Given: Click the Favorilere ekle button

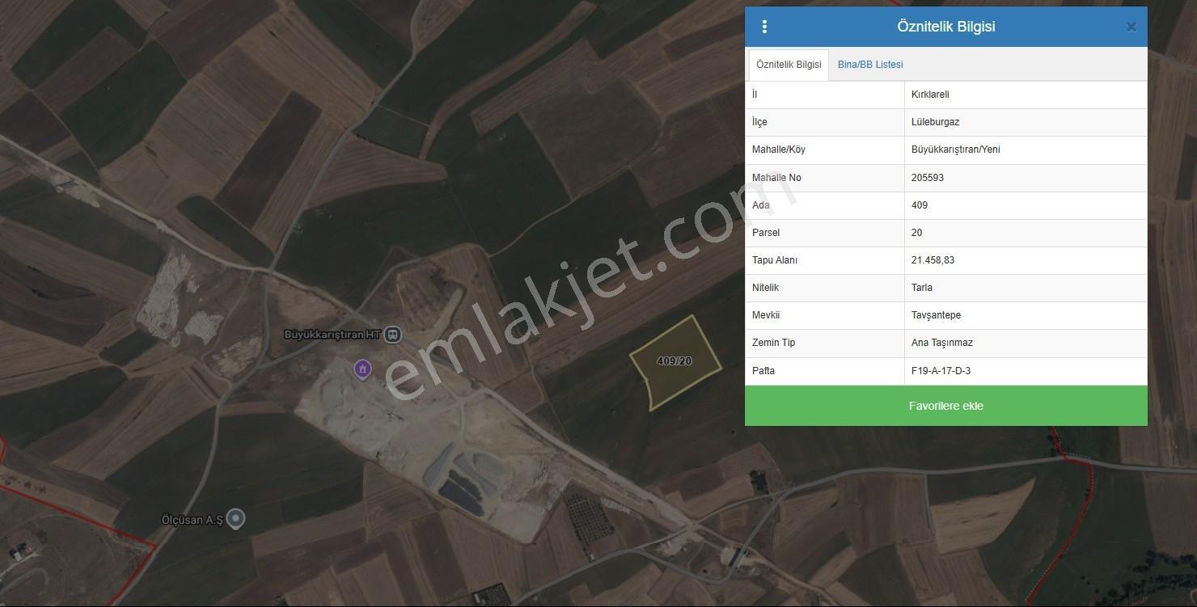Looking at the screenshot, I should tap(946, 406).
